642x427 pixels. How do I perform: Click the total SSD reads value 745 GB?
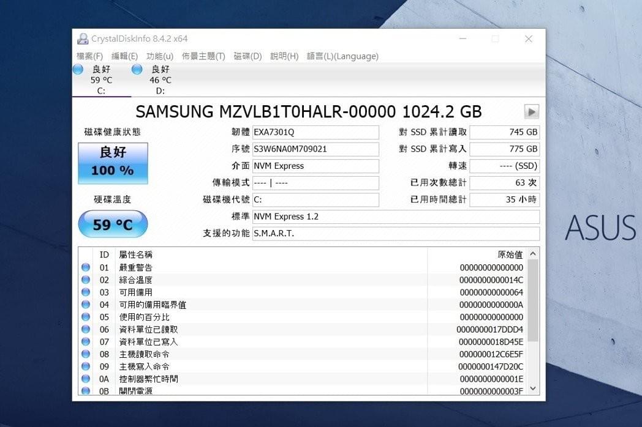click(504, 132)
